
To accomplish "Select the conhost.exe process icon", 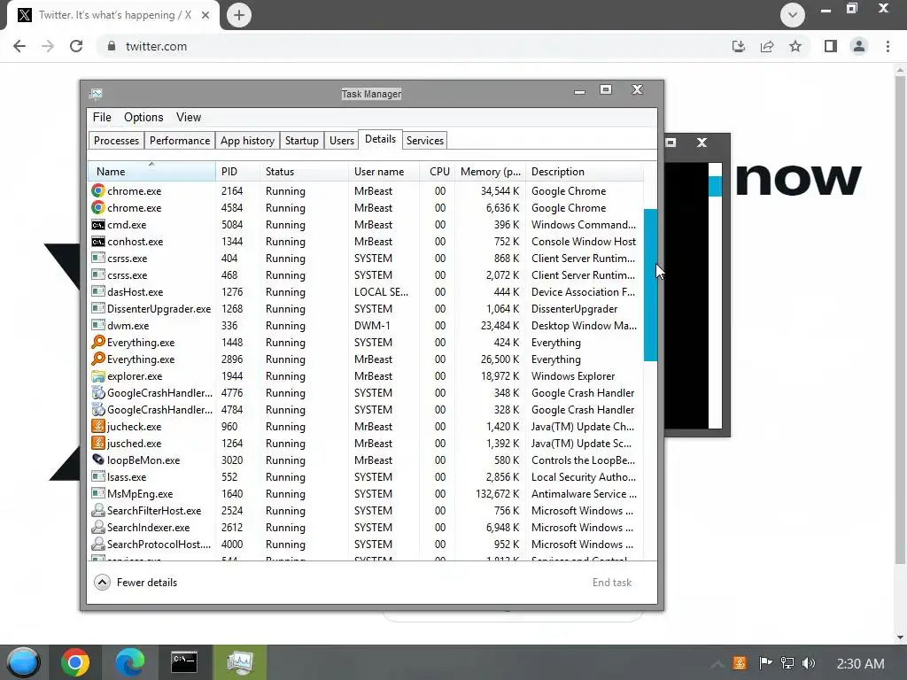I will pyautogui.click(x=98, y=241).
